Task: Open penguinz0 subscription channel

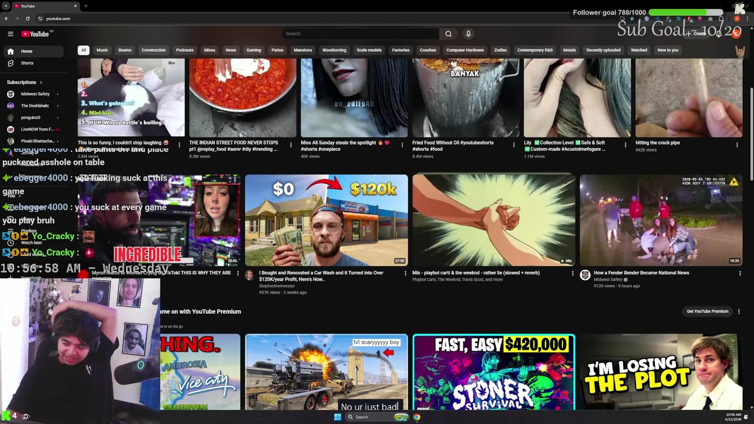Action: click(29, 118)
